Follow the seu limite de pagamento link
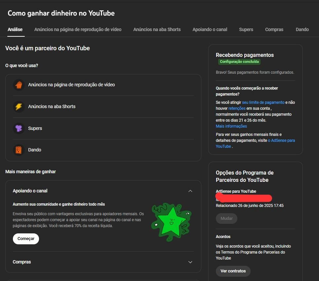 coord(263,102)
